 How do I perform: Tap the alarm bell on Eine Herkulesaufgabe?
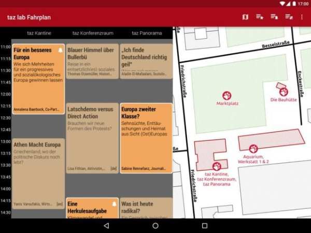pos(114,204)
